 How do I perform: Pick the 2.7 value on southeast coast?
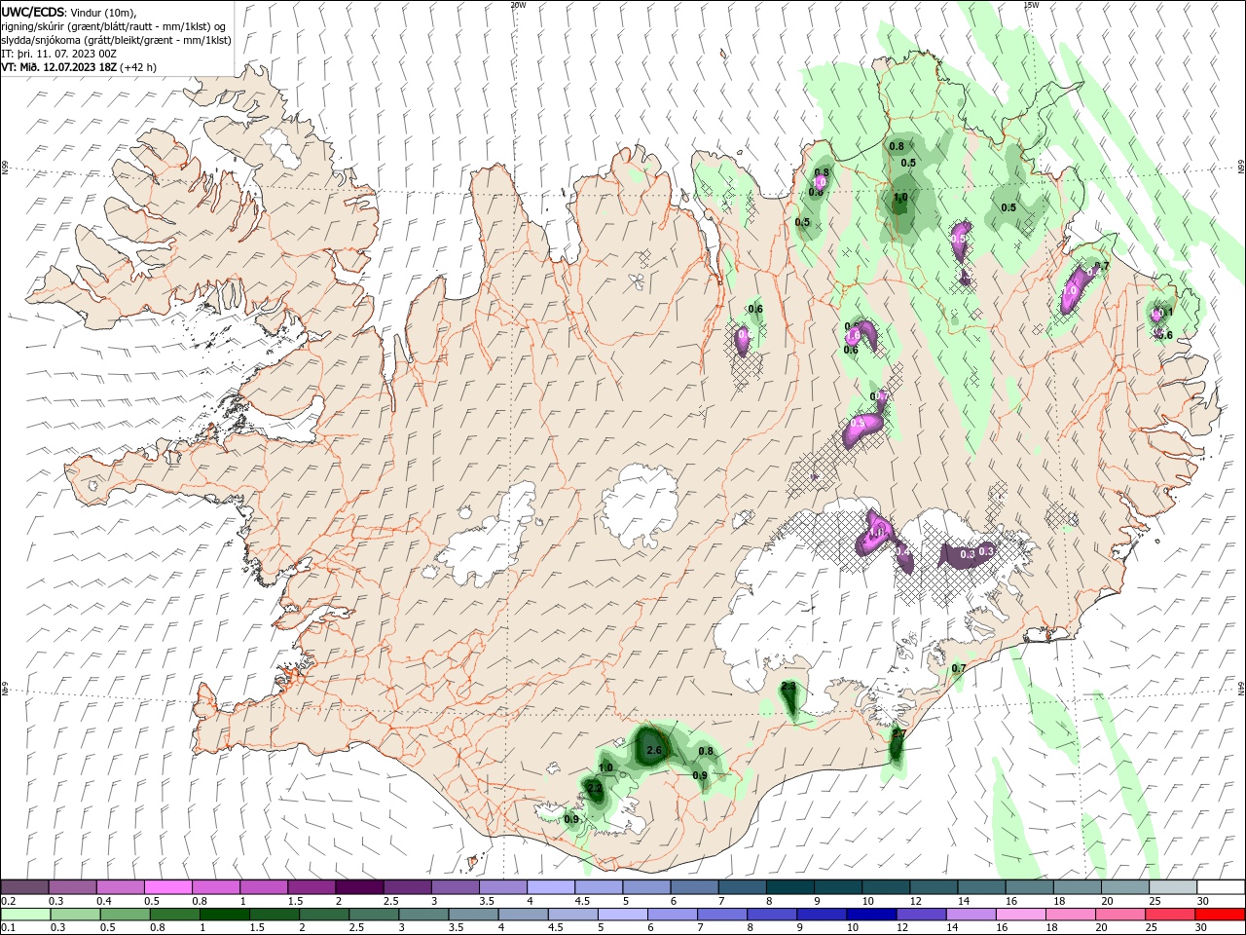click(x=898, y=733)
